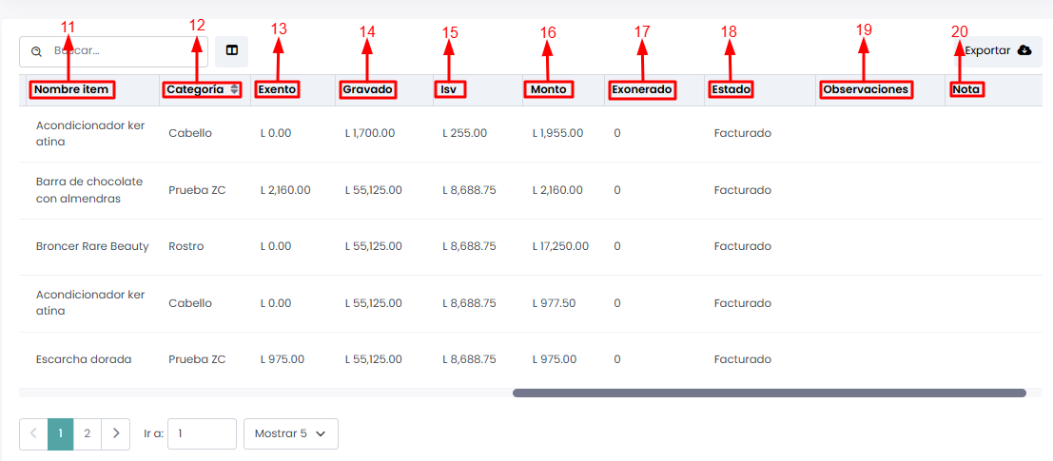This screenshot has height=461, width=1053.
Task: Select page 2 in pagination
Action: [x=87, y=433]
